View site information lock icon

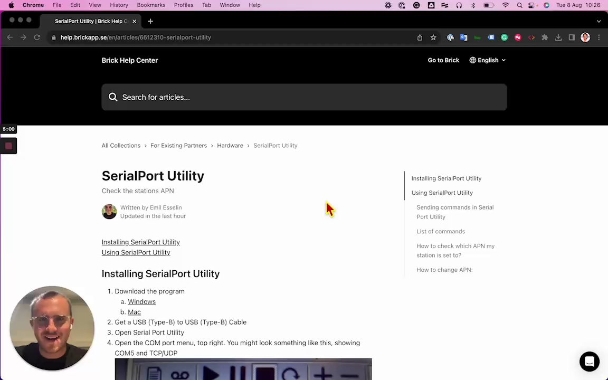click(53, 37)
